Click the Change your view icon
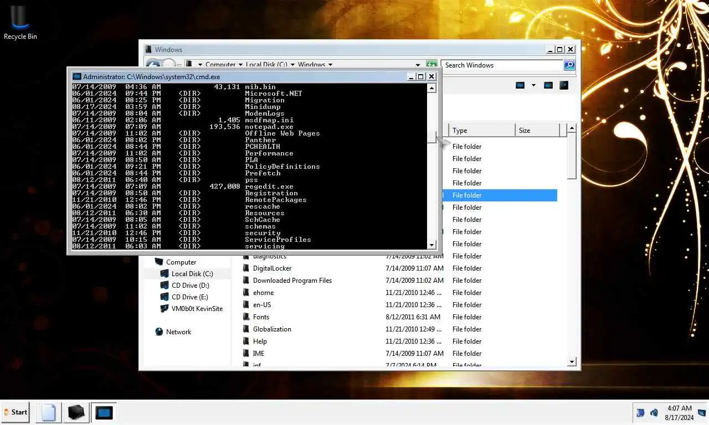This screenshot has height=425, width=709. [x=520, y=85]
